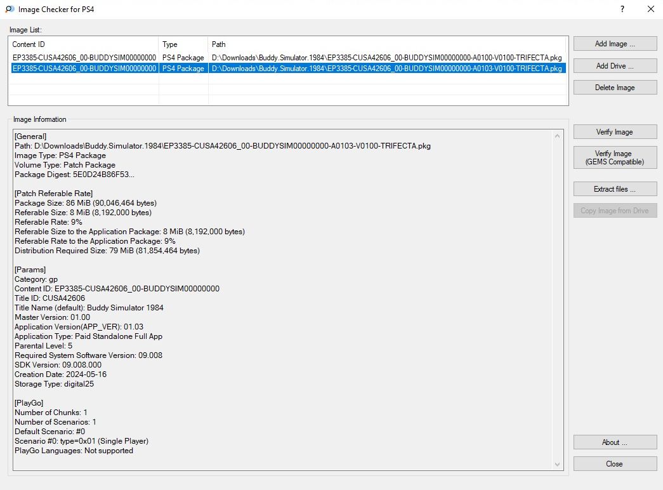Click the Application Version 01.03 line

coord(79,327)
